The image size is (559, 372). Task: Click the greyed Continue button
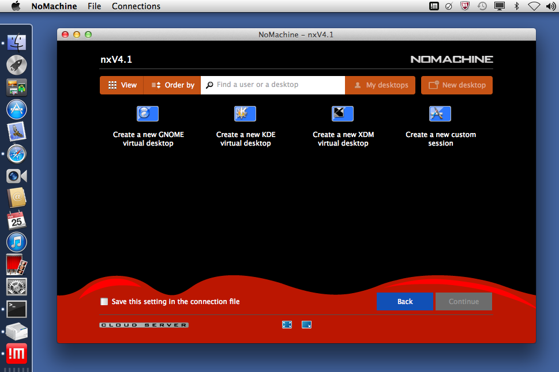click(x=464, y=302)
